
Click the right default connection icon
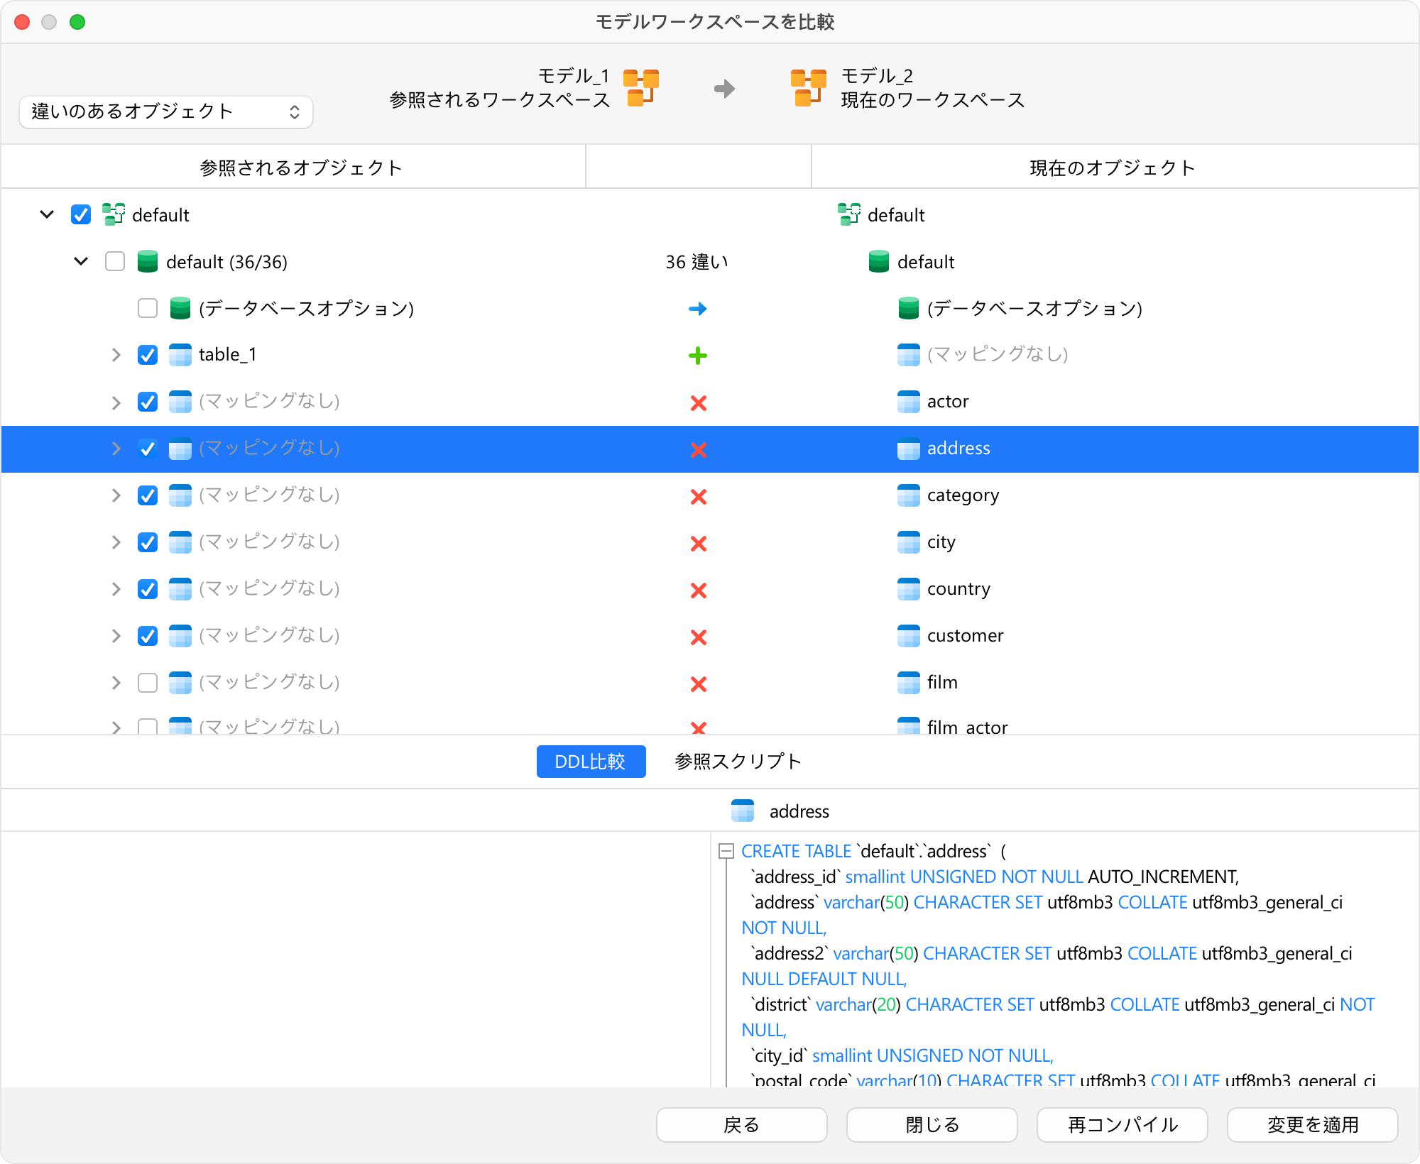849,214
